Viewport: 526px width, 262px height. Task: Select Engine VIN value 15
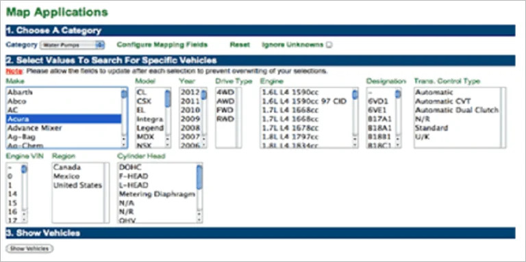tap(14, 203)
